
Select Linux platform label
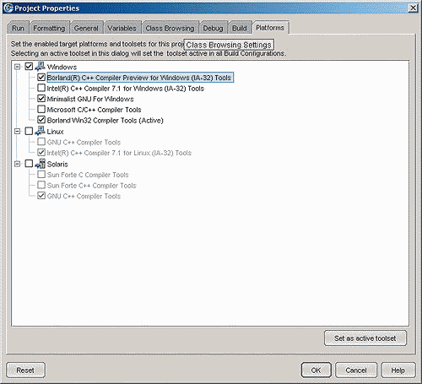55,132
